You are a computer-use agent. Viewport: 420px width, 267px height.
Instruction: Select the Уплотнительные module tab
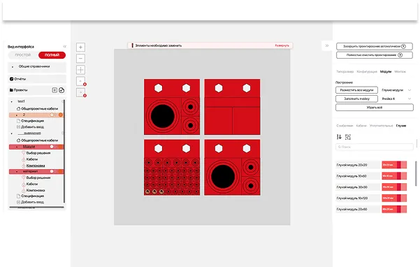381,126
